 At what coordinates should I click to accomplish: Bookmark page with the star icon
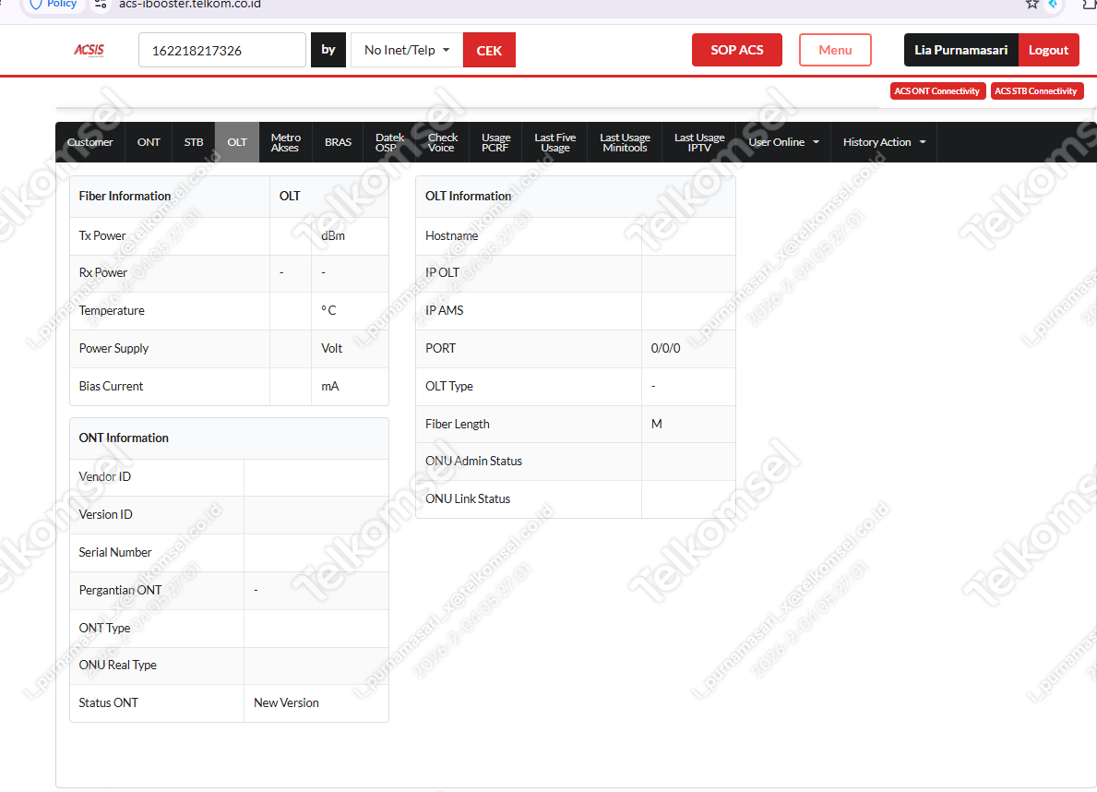tap(1031, 5)
